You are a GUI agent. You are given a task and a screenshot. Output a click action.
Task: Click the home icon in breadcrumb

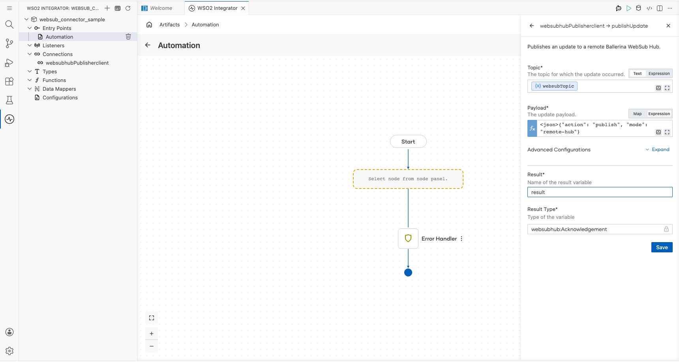click(x=149, y=24)
